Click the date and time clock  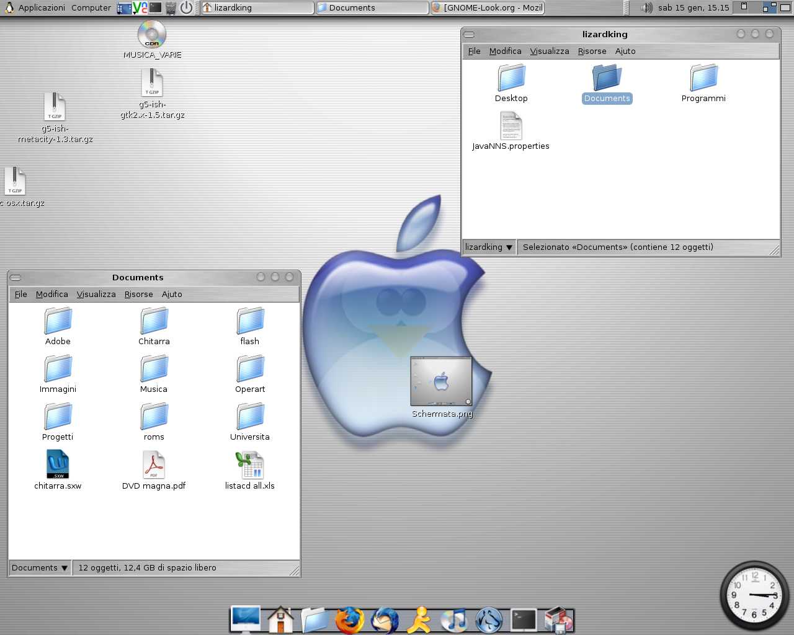(694, 7)
